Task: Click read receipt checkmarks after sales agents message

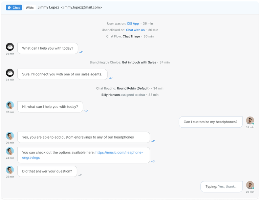Action: pos(111,78)
